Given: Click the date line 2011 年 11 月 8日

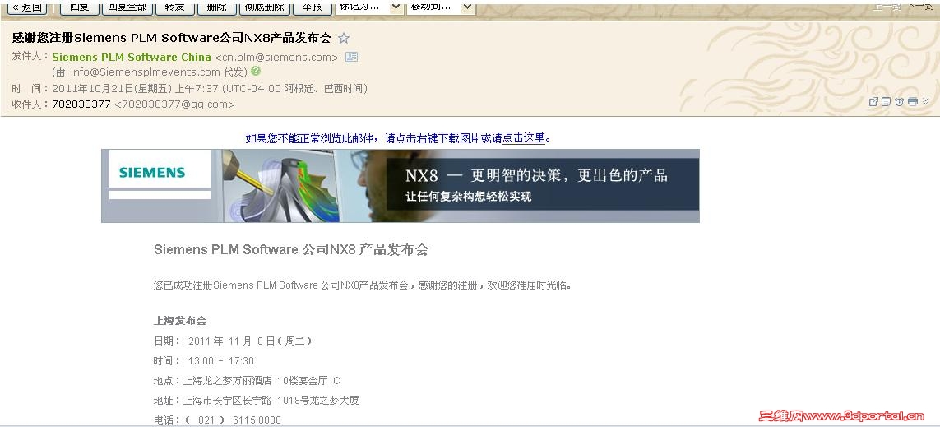Looking at the screenshot, I should (x=233, y=341).
